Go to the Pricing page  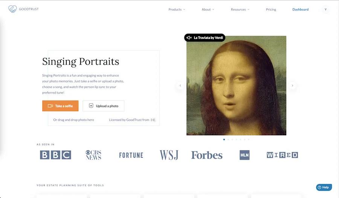271,9
